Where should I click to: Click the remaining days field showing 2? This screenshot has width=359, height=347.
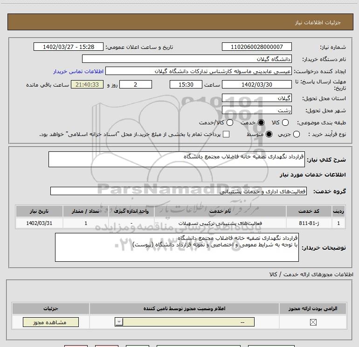(x=136, y=84)
